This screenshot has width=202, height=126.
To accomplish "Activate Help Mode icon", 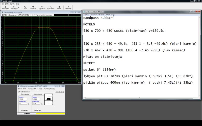I will tap(68, 7).
